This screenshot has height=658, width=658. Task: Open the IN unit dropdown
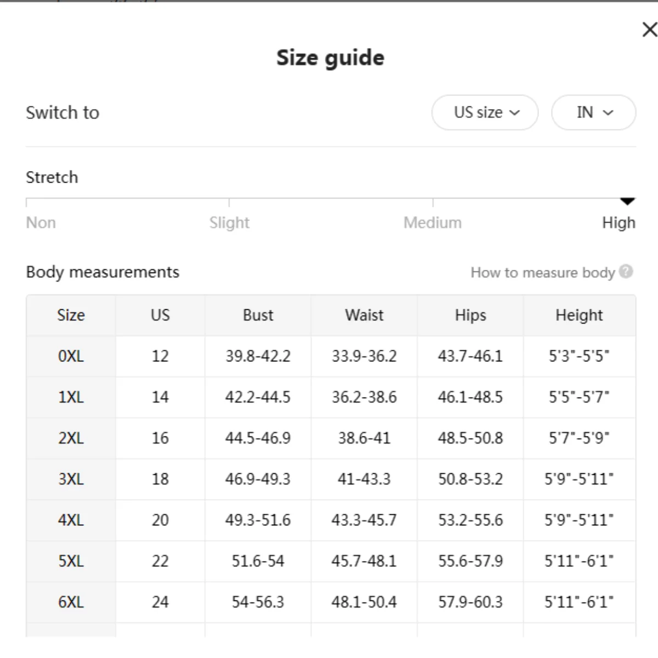(x=593, y=112)
